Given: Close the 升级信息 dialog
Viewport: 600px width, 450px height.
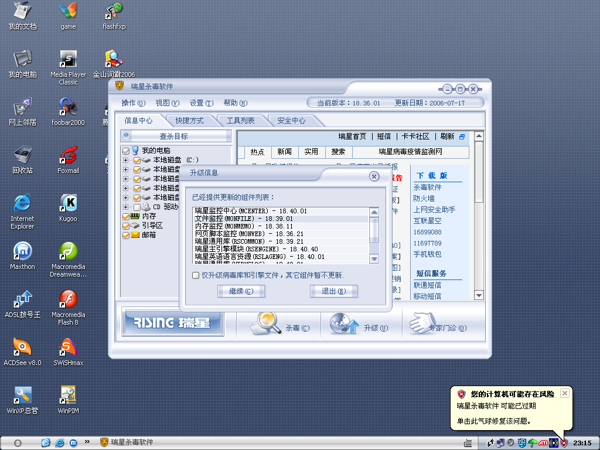Looking at the screenshot, I should [374, 176].
